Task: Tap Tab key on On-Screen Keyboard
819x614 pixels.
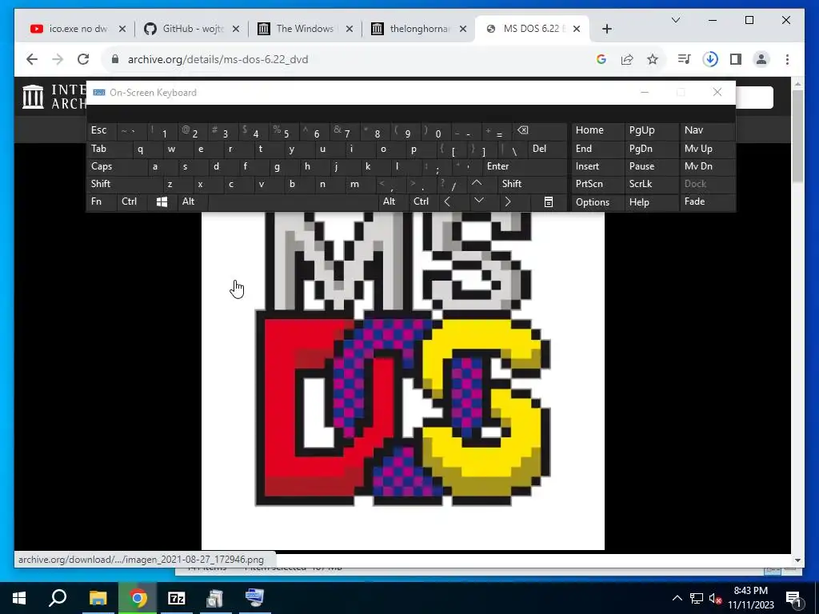Action: coord(108,149)
